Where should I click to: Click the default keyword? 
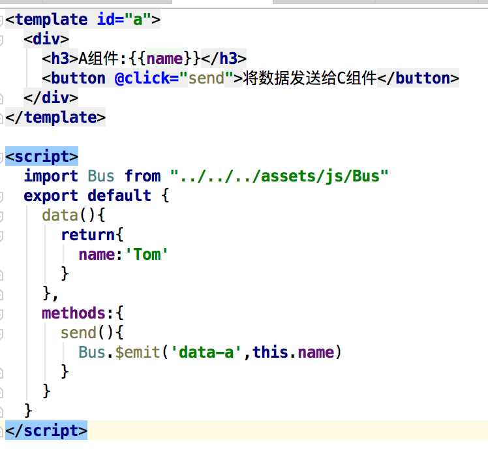point(119,196)
